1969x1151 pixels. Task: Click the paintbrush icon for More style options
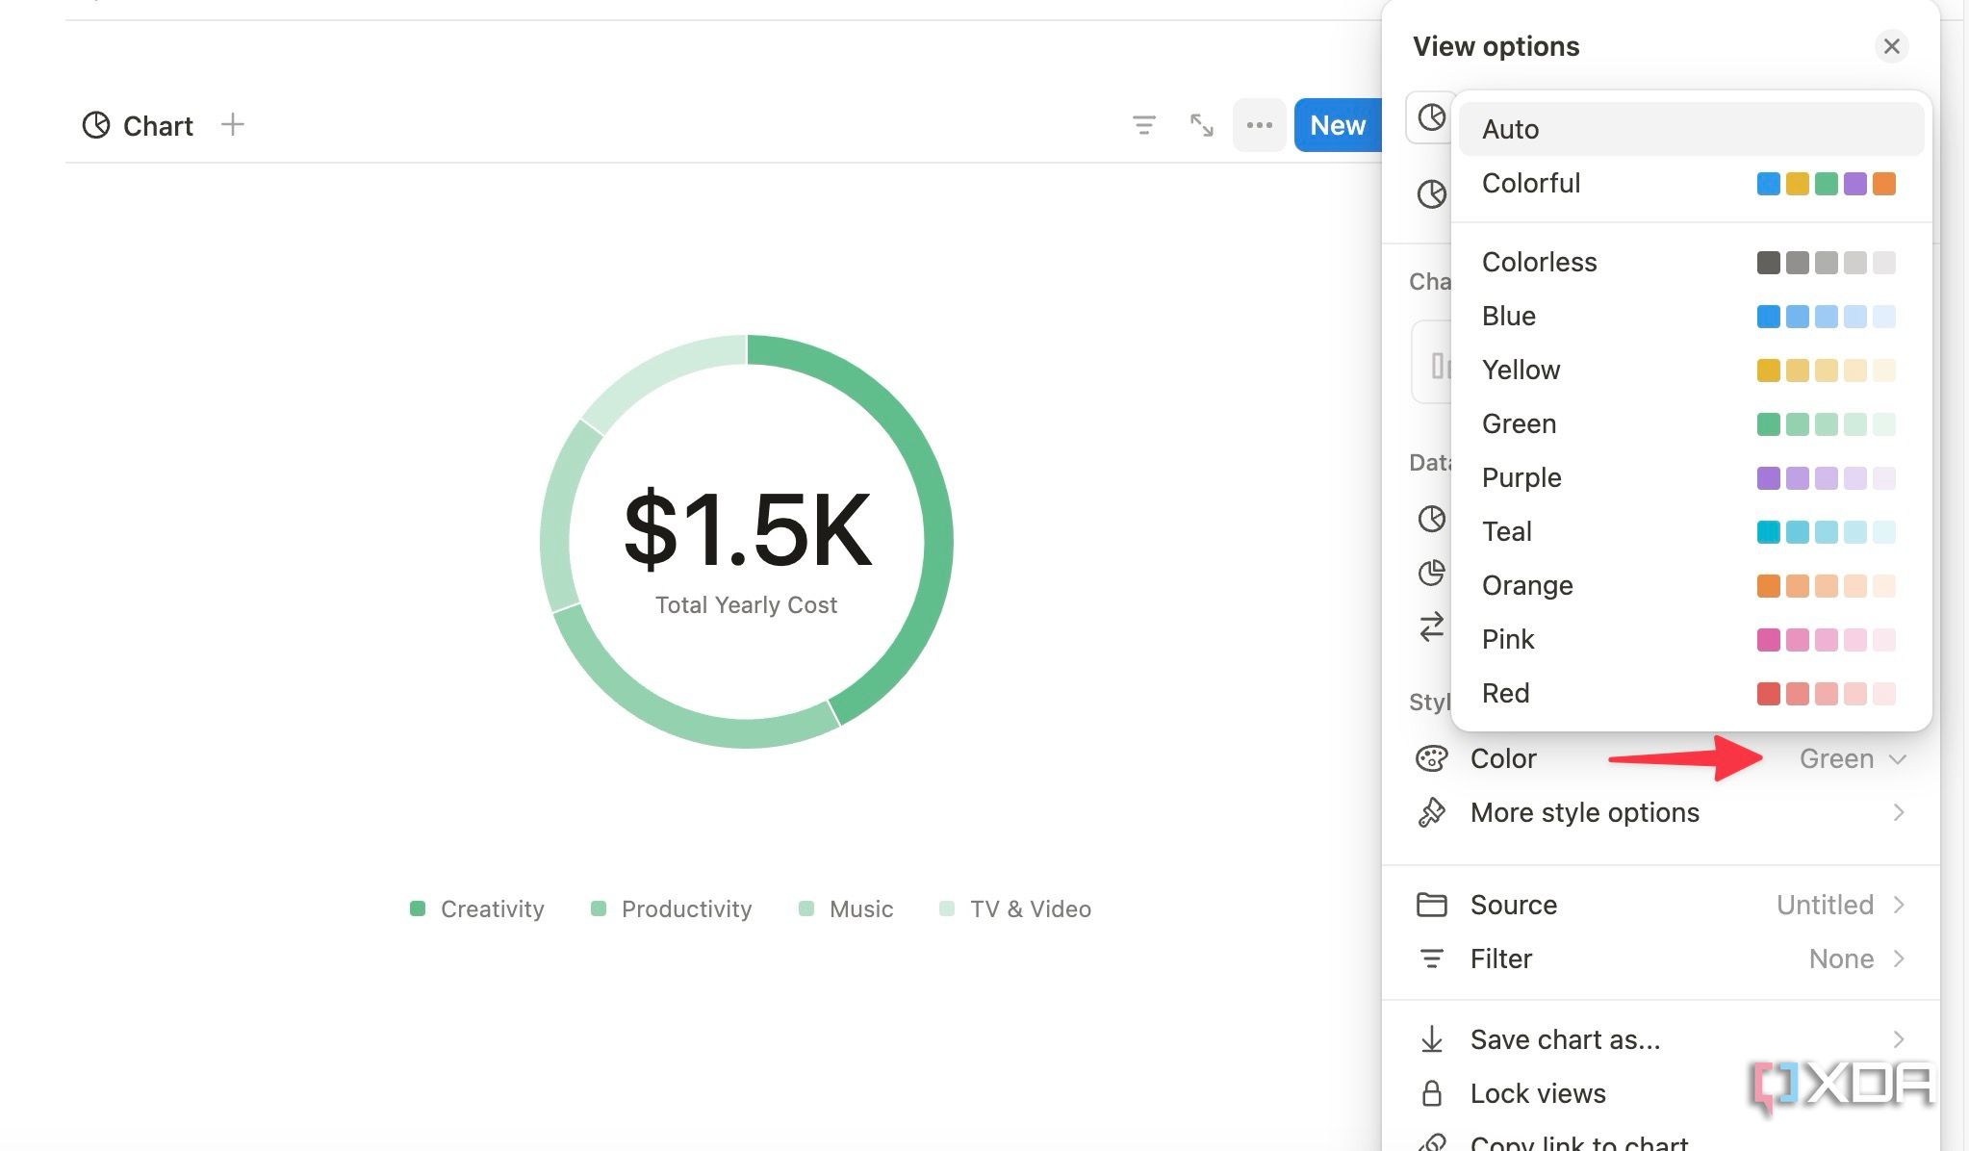[1433, 812]
